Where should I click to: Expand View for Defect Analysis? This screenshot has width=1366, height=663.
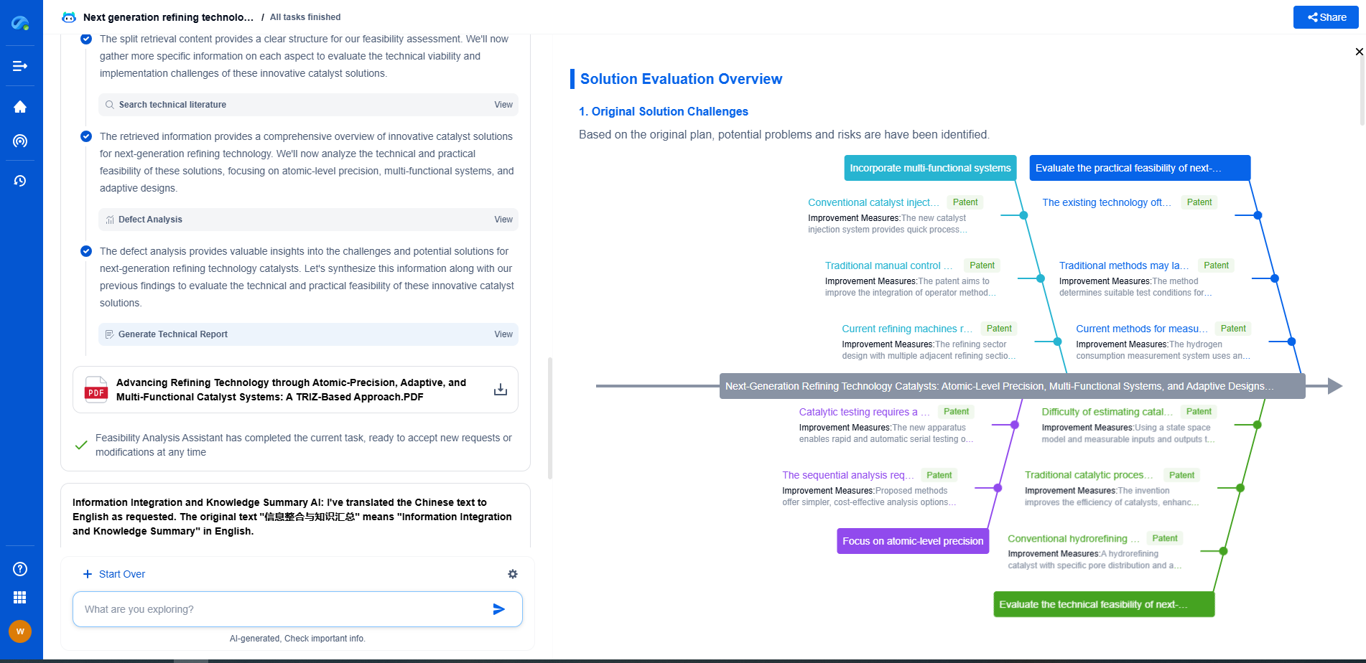coord(503,220)
